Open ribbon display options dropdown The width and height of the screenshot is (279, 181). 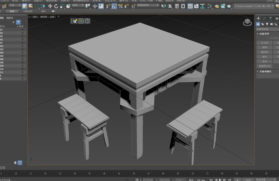tap(54, 11)
